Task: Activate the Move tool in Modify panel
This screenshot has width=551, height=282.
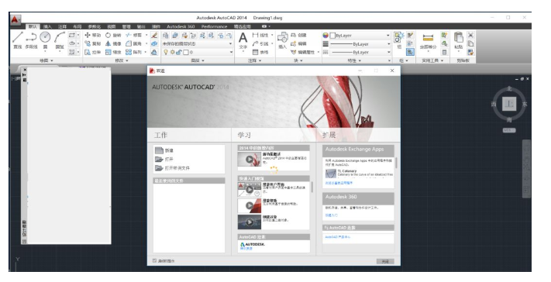Action: click(93, 35)
